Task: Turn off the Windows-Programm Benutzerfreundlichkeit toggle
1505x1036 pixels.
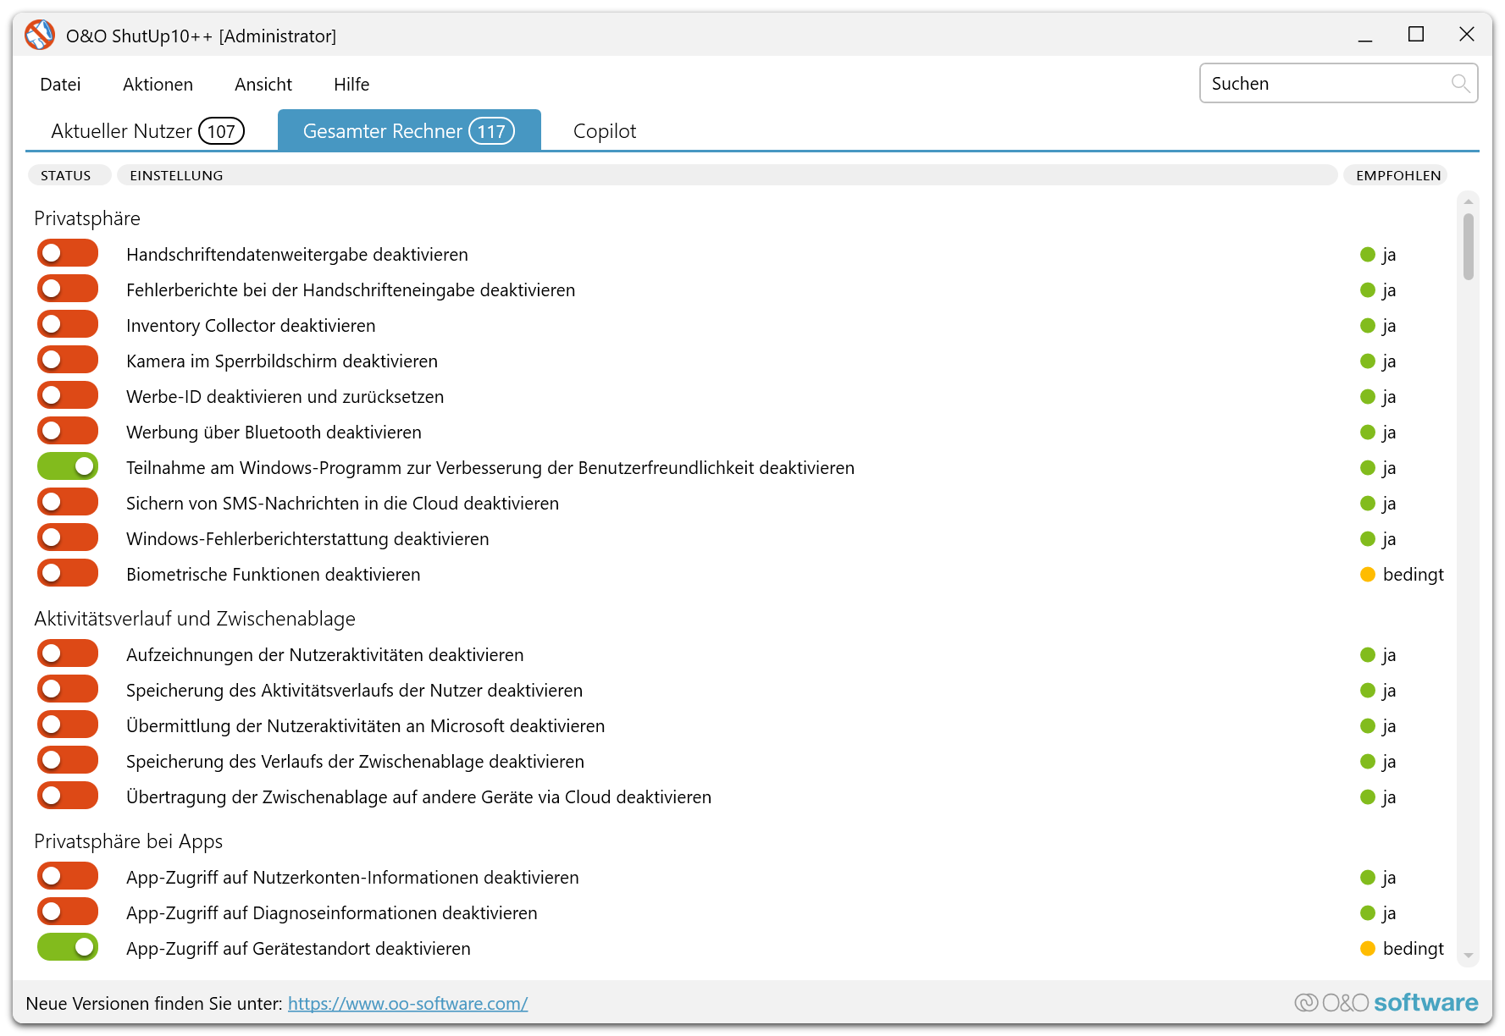Action: coord(68,467)
